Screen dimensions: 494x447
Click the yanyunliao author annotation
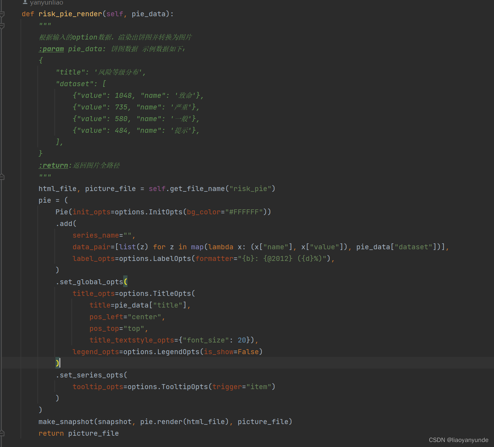46,2
